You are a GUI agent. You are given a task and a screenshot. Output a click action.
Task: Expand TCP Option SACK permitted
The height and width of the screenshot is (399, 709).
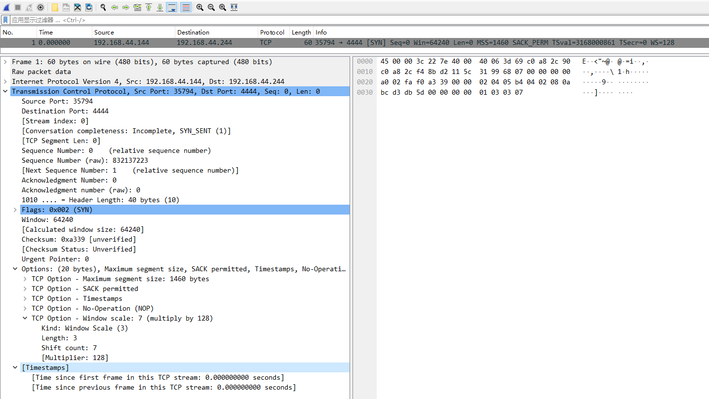[25, 289]
